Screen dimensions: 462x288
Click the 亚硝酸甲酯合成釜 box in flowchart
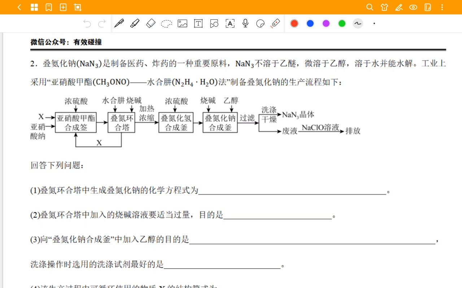tap(76, 122)
